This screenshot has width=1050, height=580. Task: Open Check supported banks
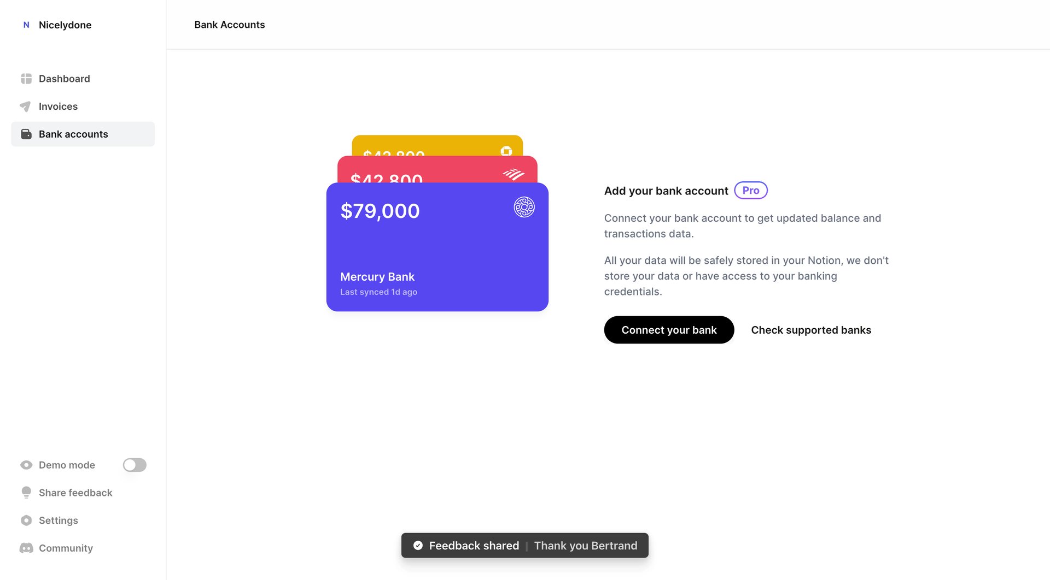tap(811, 330)
